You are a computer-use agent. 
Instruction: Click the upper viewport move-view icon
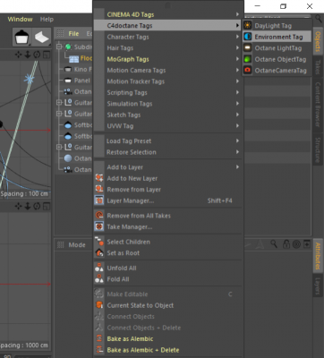point(18,55)
